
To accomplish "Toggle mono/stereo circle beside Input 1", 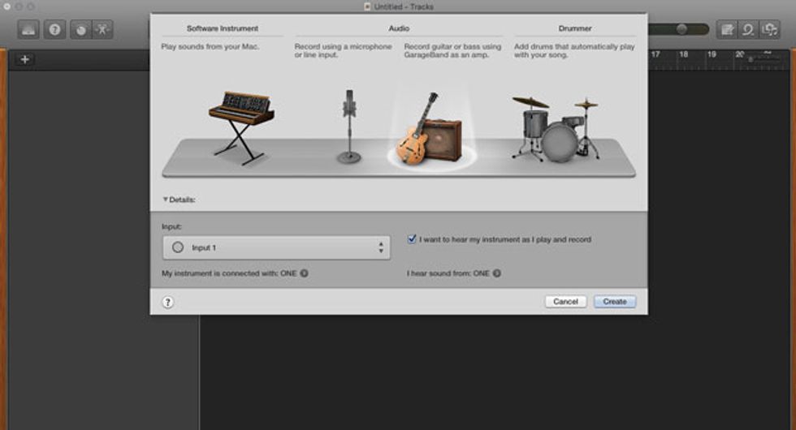I will click(178, 247).
